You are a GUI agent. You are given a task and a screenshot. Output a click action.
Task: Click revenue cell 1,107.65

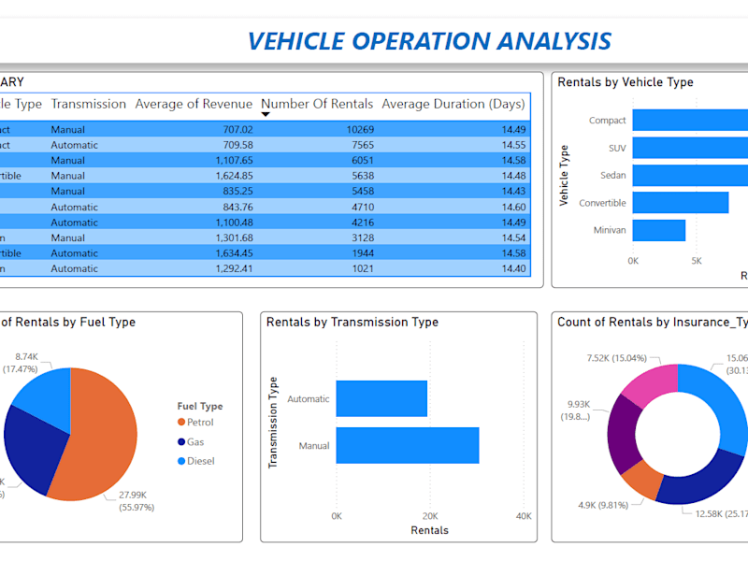234,160
